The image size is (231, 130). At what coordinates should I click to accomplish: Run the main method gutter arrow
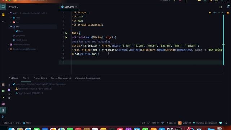(x=66, y=38)
